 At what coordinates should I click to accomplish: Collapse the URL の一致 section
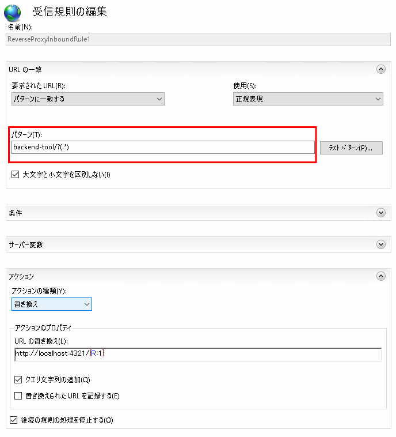[x=380, y=69]
